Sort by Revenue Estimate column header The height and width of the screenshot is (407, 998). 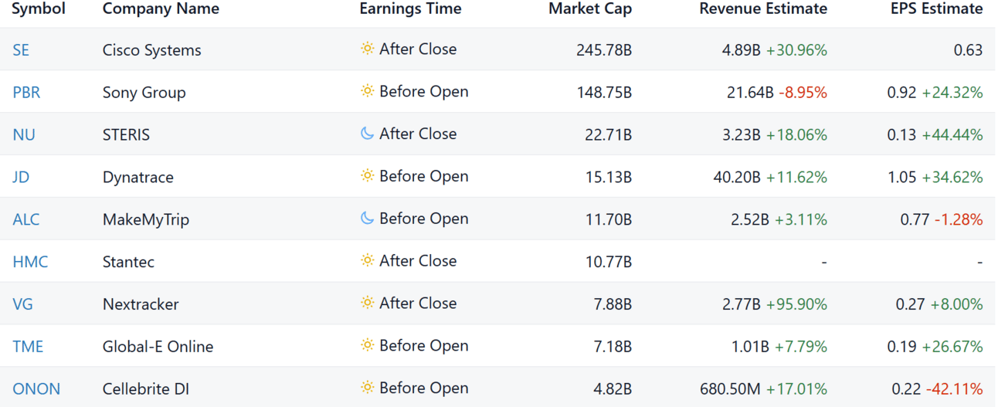click(762, 9)
